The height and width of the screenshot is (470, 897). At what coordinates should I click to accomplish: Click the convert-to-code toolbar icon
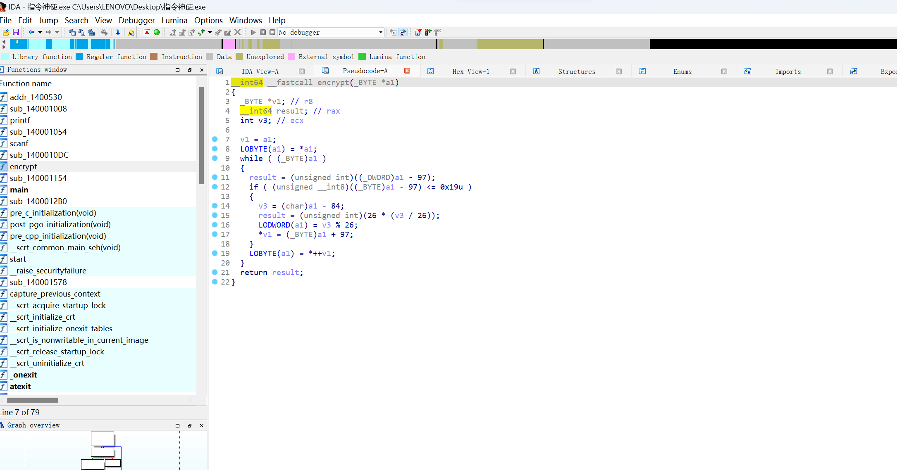click(x=173, y=32)
